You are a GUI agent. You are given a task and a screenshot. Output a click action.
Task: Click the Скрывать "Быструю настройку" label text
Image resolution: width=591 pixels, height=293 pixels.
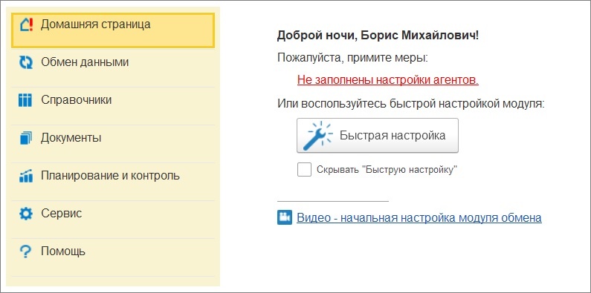click(x=387, y=170)
